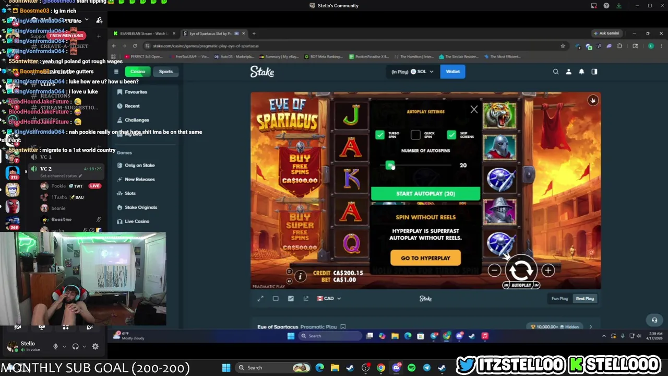This screenshot has height=376, width=668.
Task: Join the VC 1 voice channel
Action: click(45, 157)
